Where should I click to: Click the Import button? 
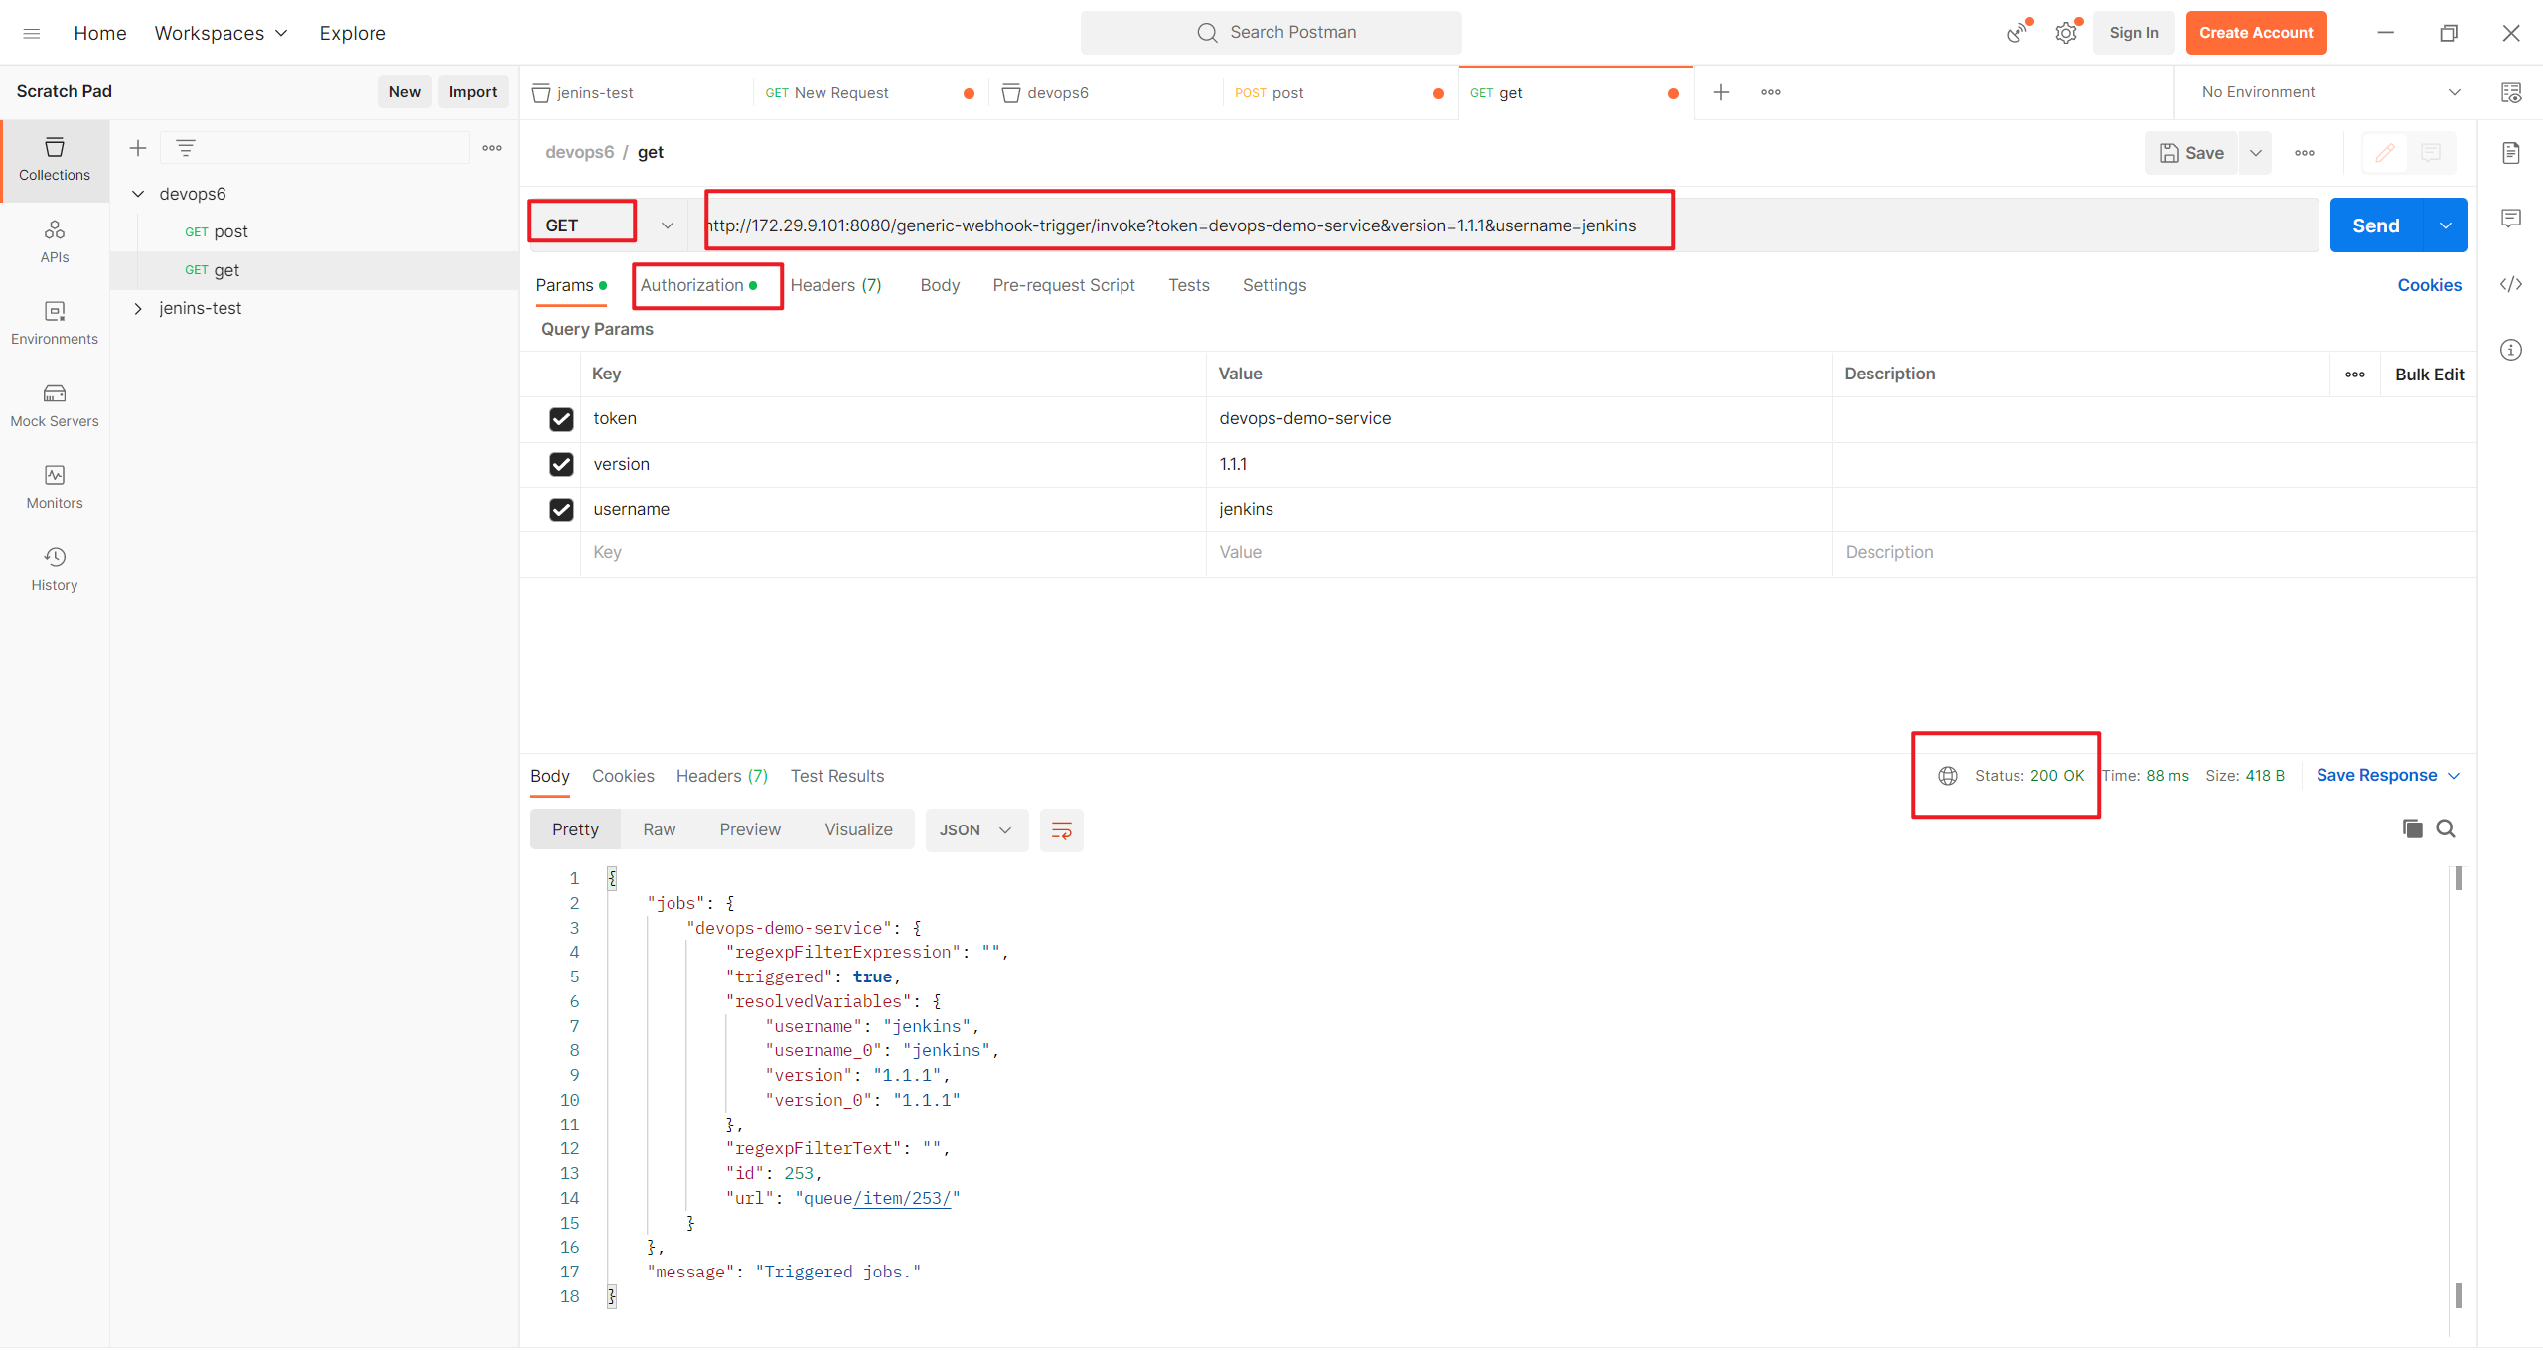point(472,92)
